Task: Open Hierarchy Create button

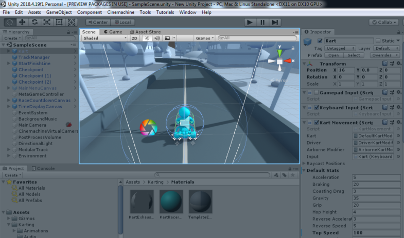Action: click(x=12, y=38)
